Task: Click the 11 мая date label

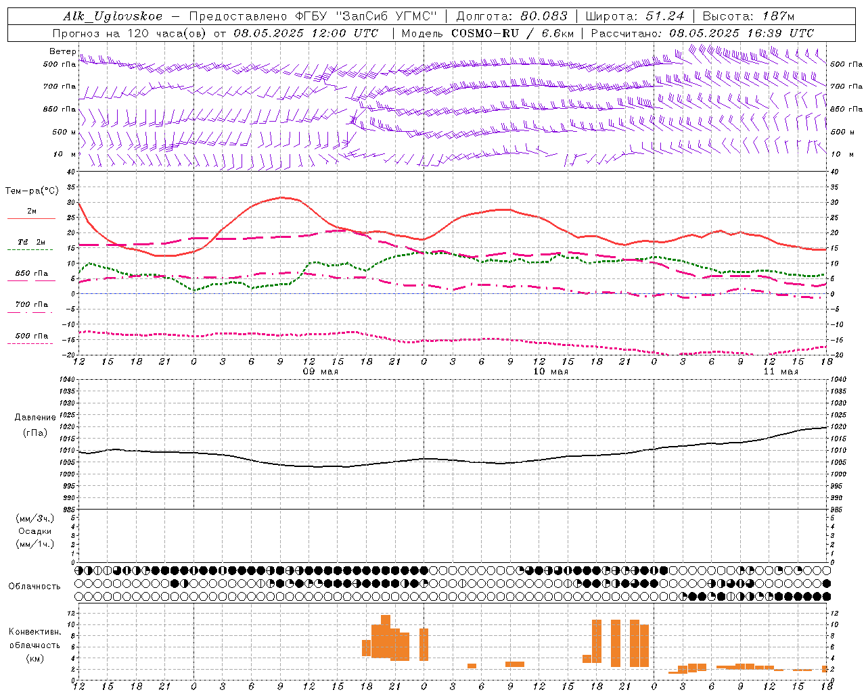Action: tap(781, 372)
